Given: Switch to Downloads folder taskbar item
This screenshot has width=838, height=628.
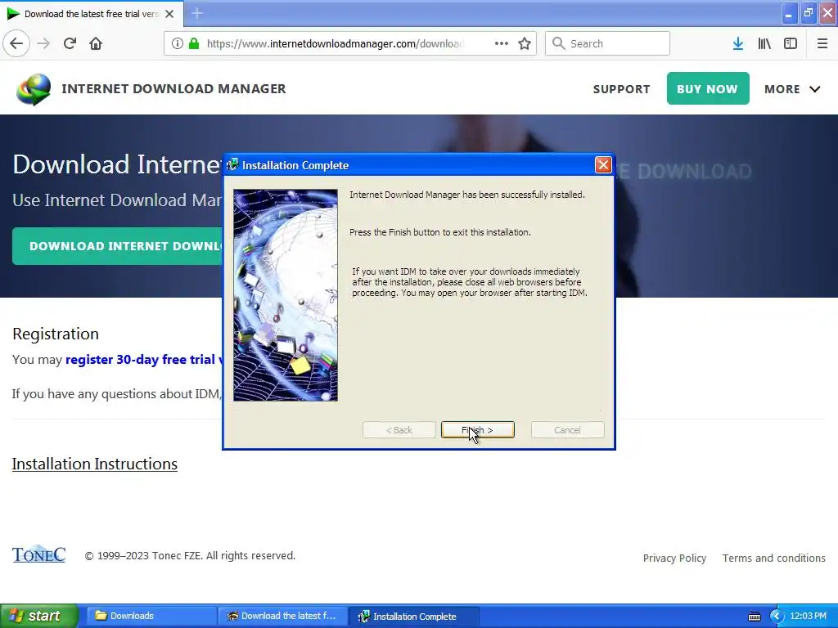Looking at the screenshot, I should (151, 616).
